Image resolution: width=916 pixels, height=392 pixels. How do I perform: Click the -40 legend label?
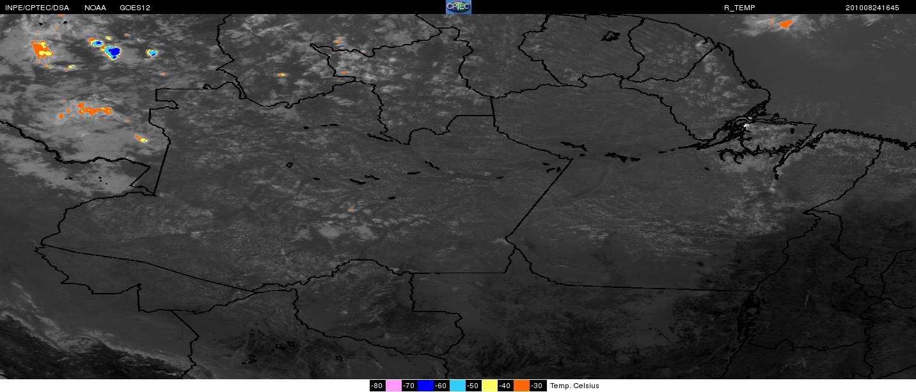[x=505, y=386]
